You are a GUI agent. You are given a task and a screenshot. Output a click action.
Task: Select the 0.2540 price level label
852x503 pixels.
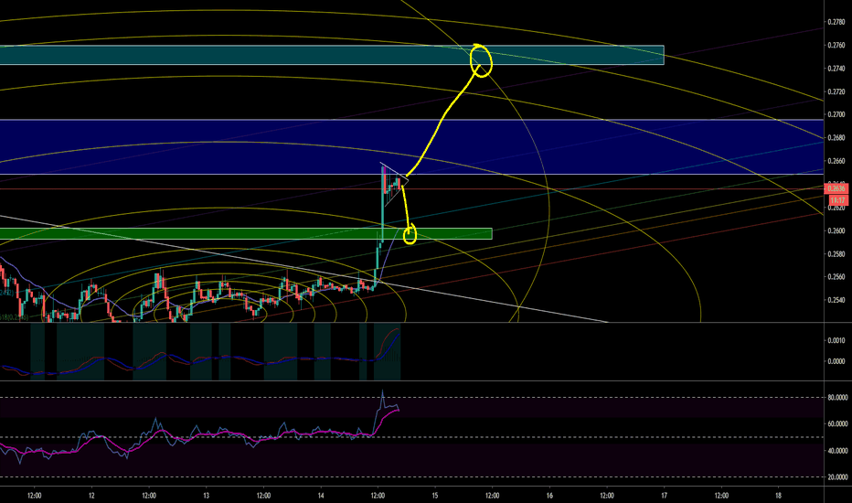click(836, 300)
